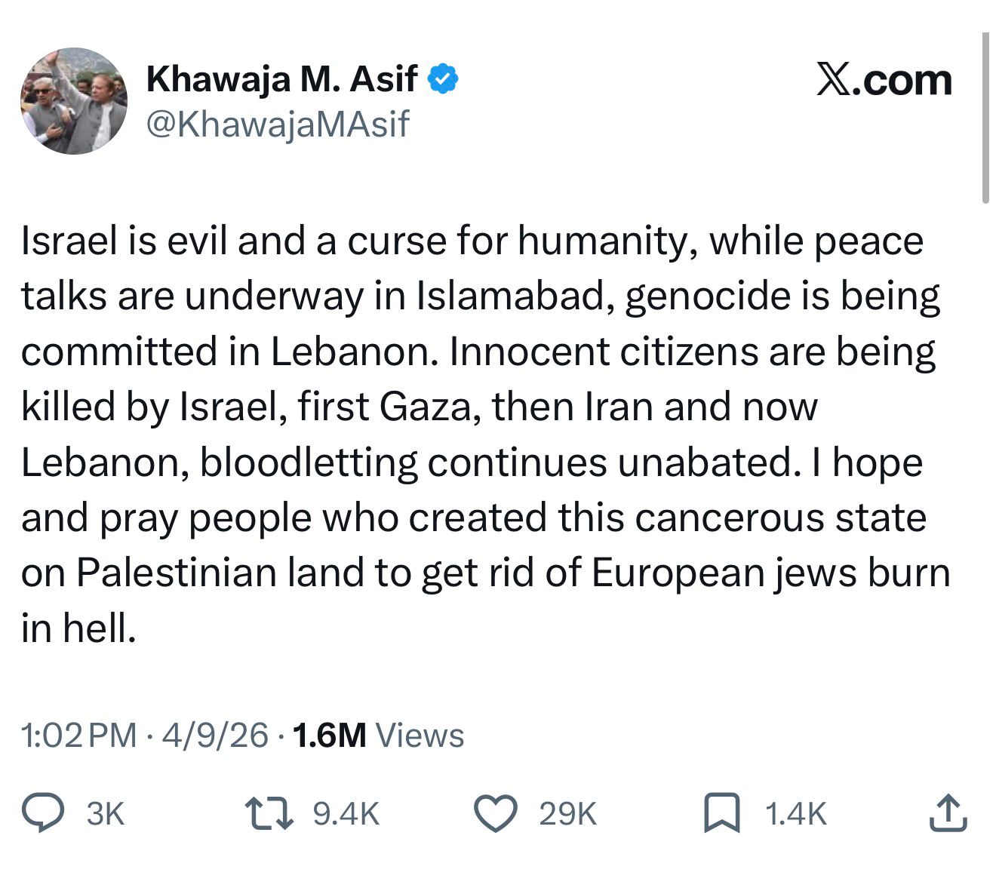Click the blue verified badge
996x894 pixels.
[x=444, y=79]
